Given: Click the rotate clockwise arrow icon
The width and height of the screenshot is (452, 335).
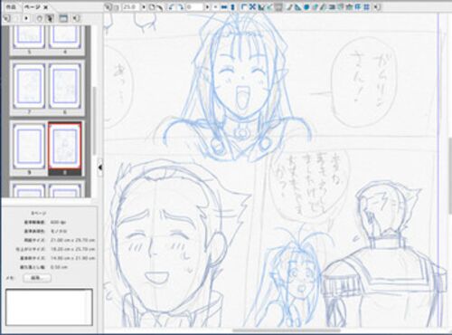Looking at the screenshot, I should pos(180,7).
